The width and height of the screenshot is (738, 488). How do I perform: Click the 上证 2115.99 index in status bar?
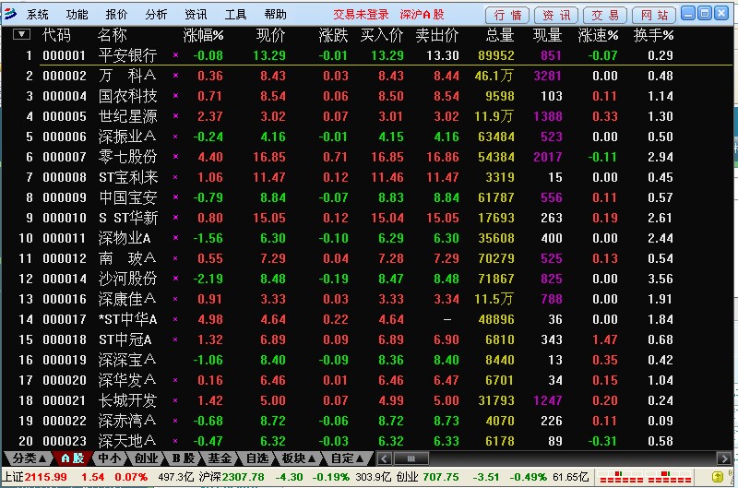(x=35, y=477)
